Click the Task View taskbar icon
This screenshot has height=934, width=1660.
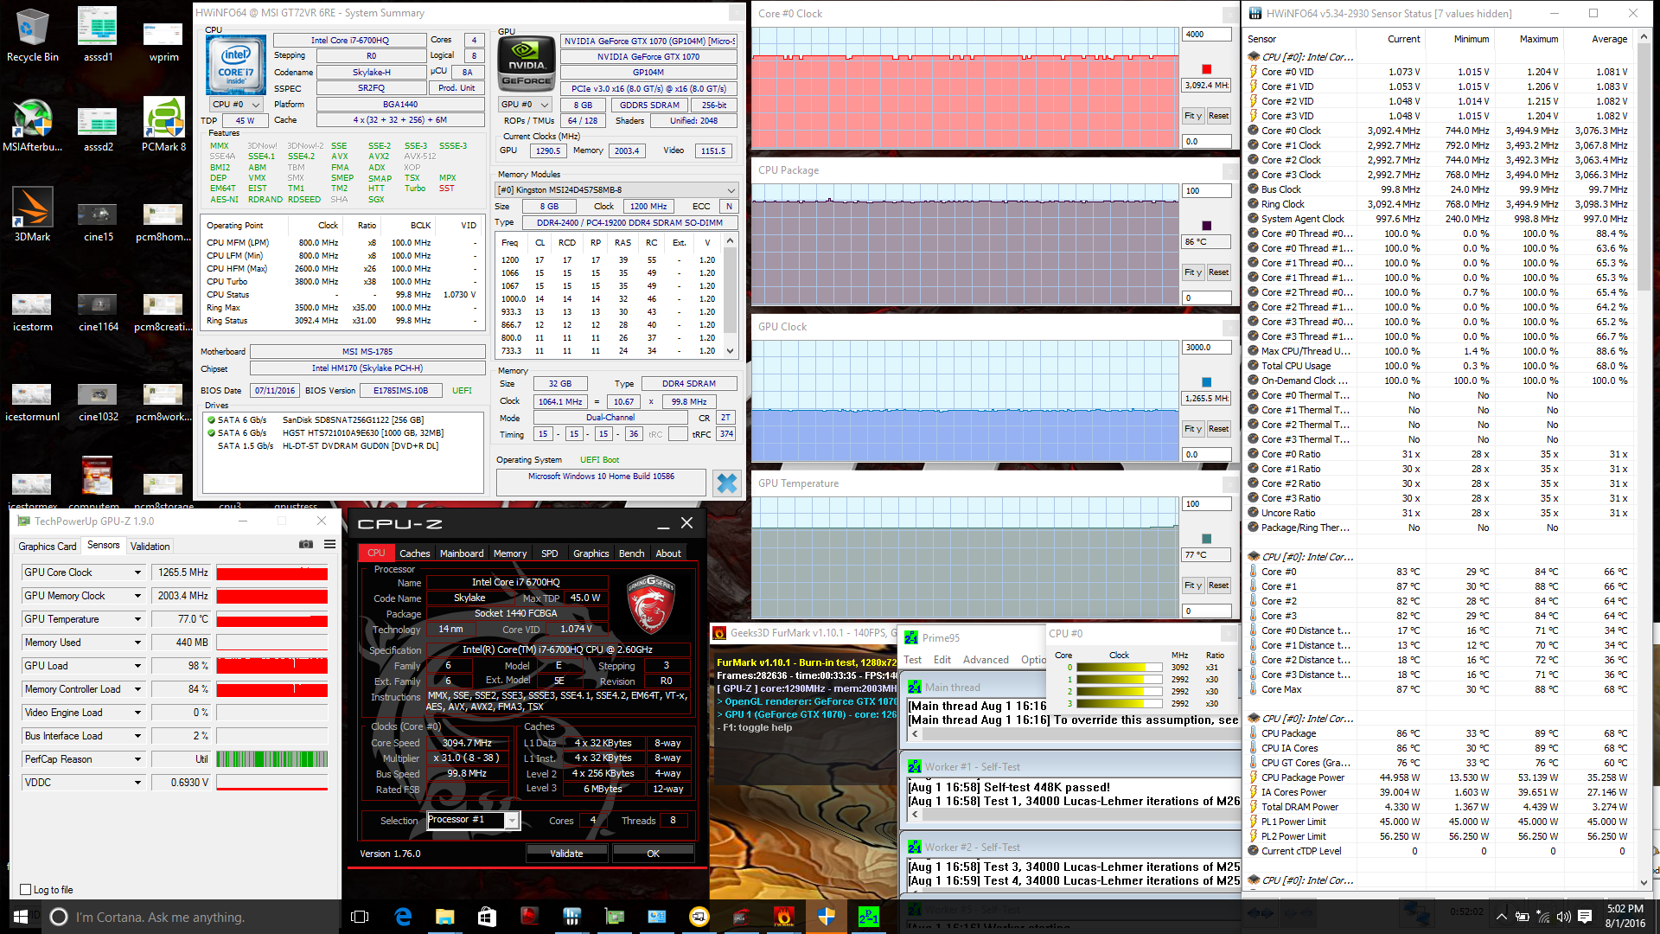pos(361,917)
